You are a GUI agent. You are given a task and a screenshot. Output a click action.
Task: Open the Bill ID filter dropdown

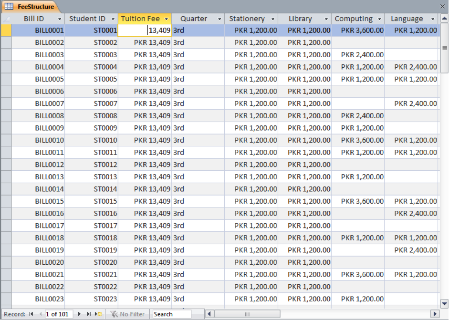point(60,19)
